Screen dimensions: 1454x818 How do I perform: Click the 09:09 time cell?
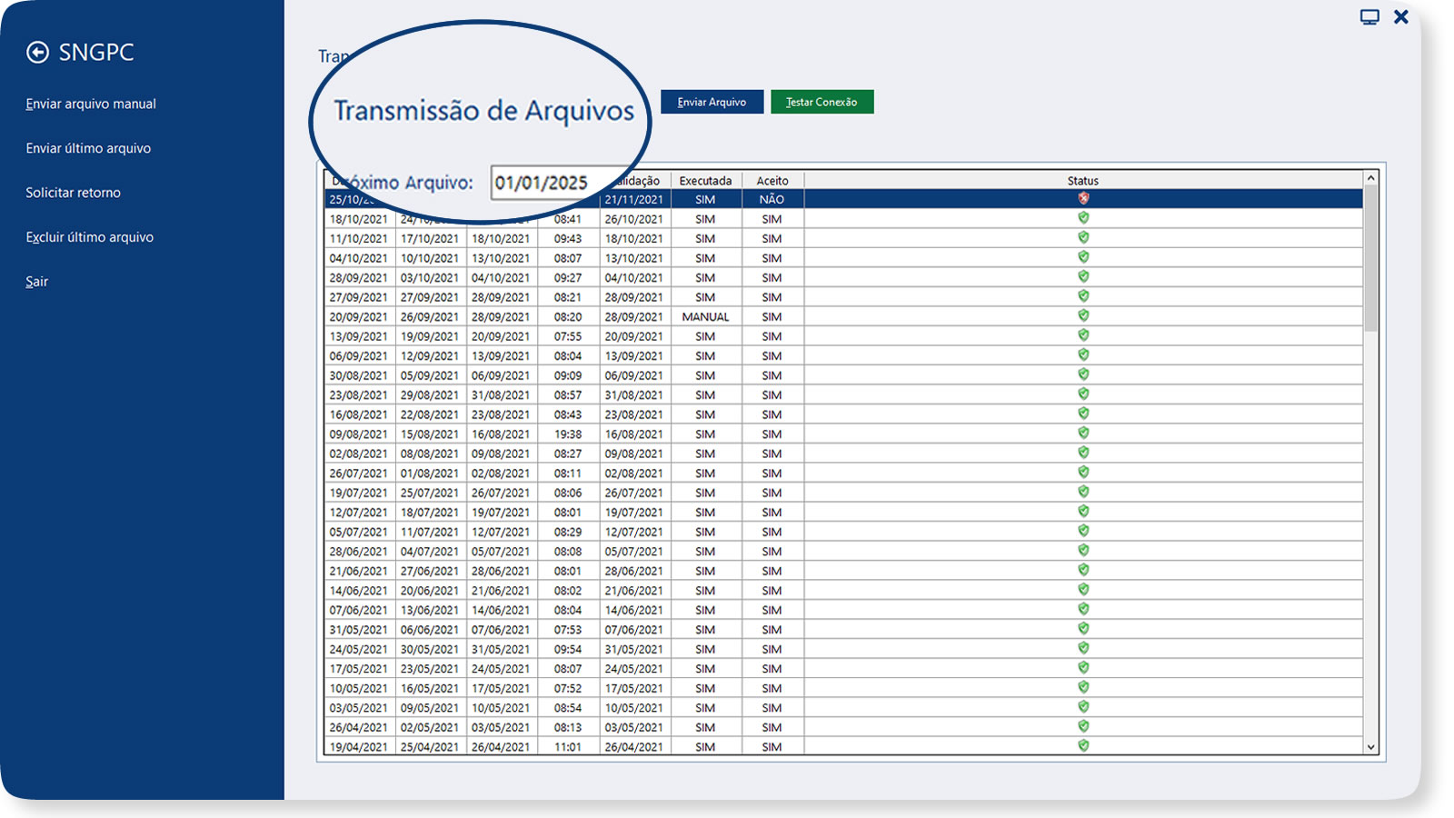tap(568, 375)
